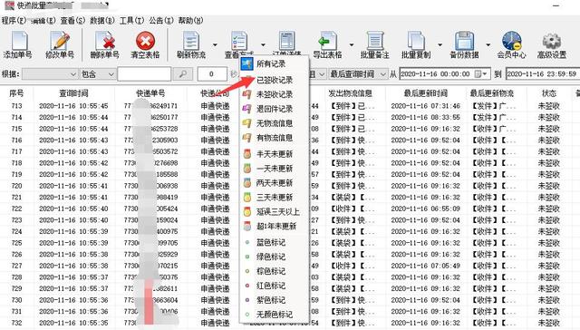
Task: Sort by 最后更新时间 column header
Action: click(x=425, y=93)
